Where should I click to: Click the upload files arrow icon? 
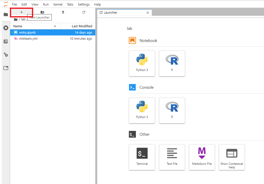(63, 12)
